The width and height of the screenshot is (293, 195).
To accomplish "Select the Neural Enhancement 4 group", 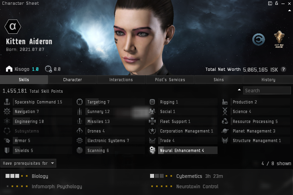I will pos(188,150).
